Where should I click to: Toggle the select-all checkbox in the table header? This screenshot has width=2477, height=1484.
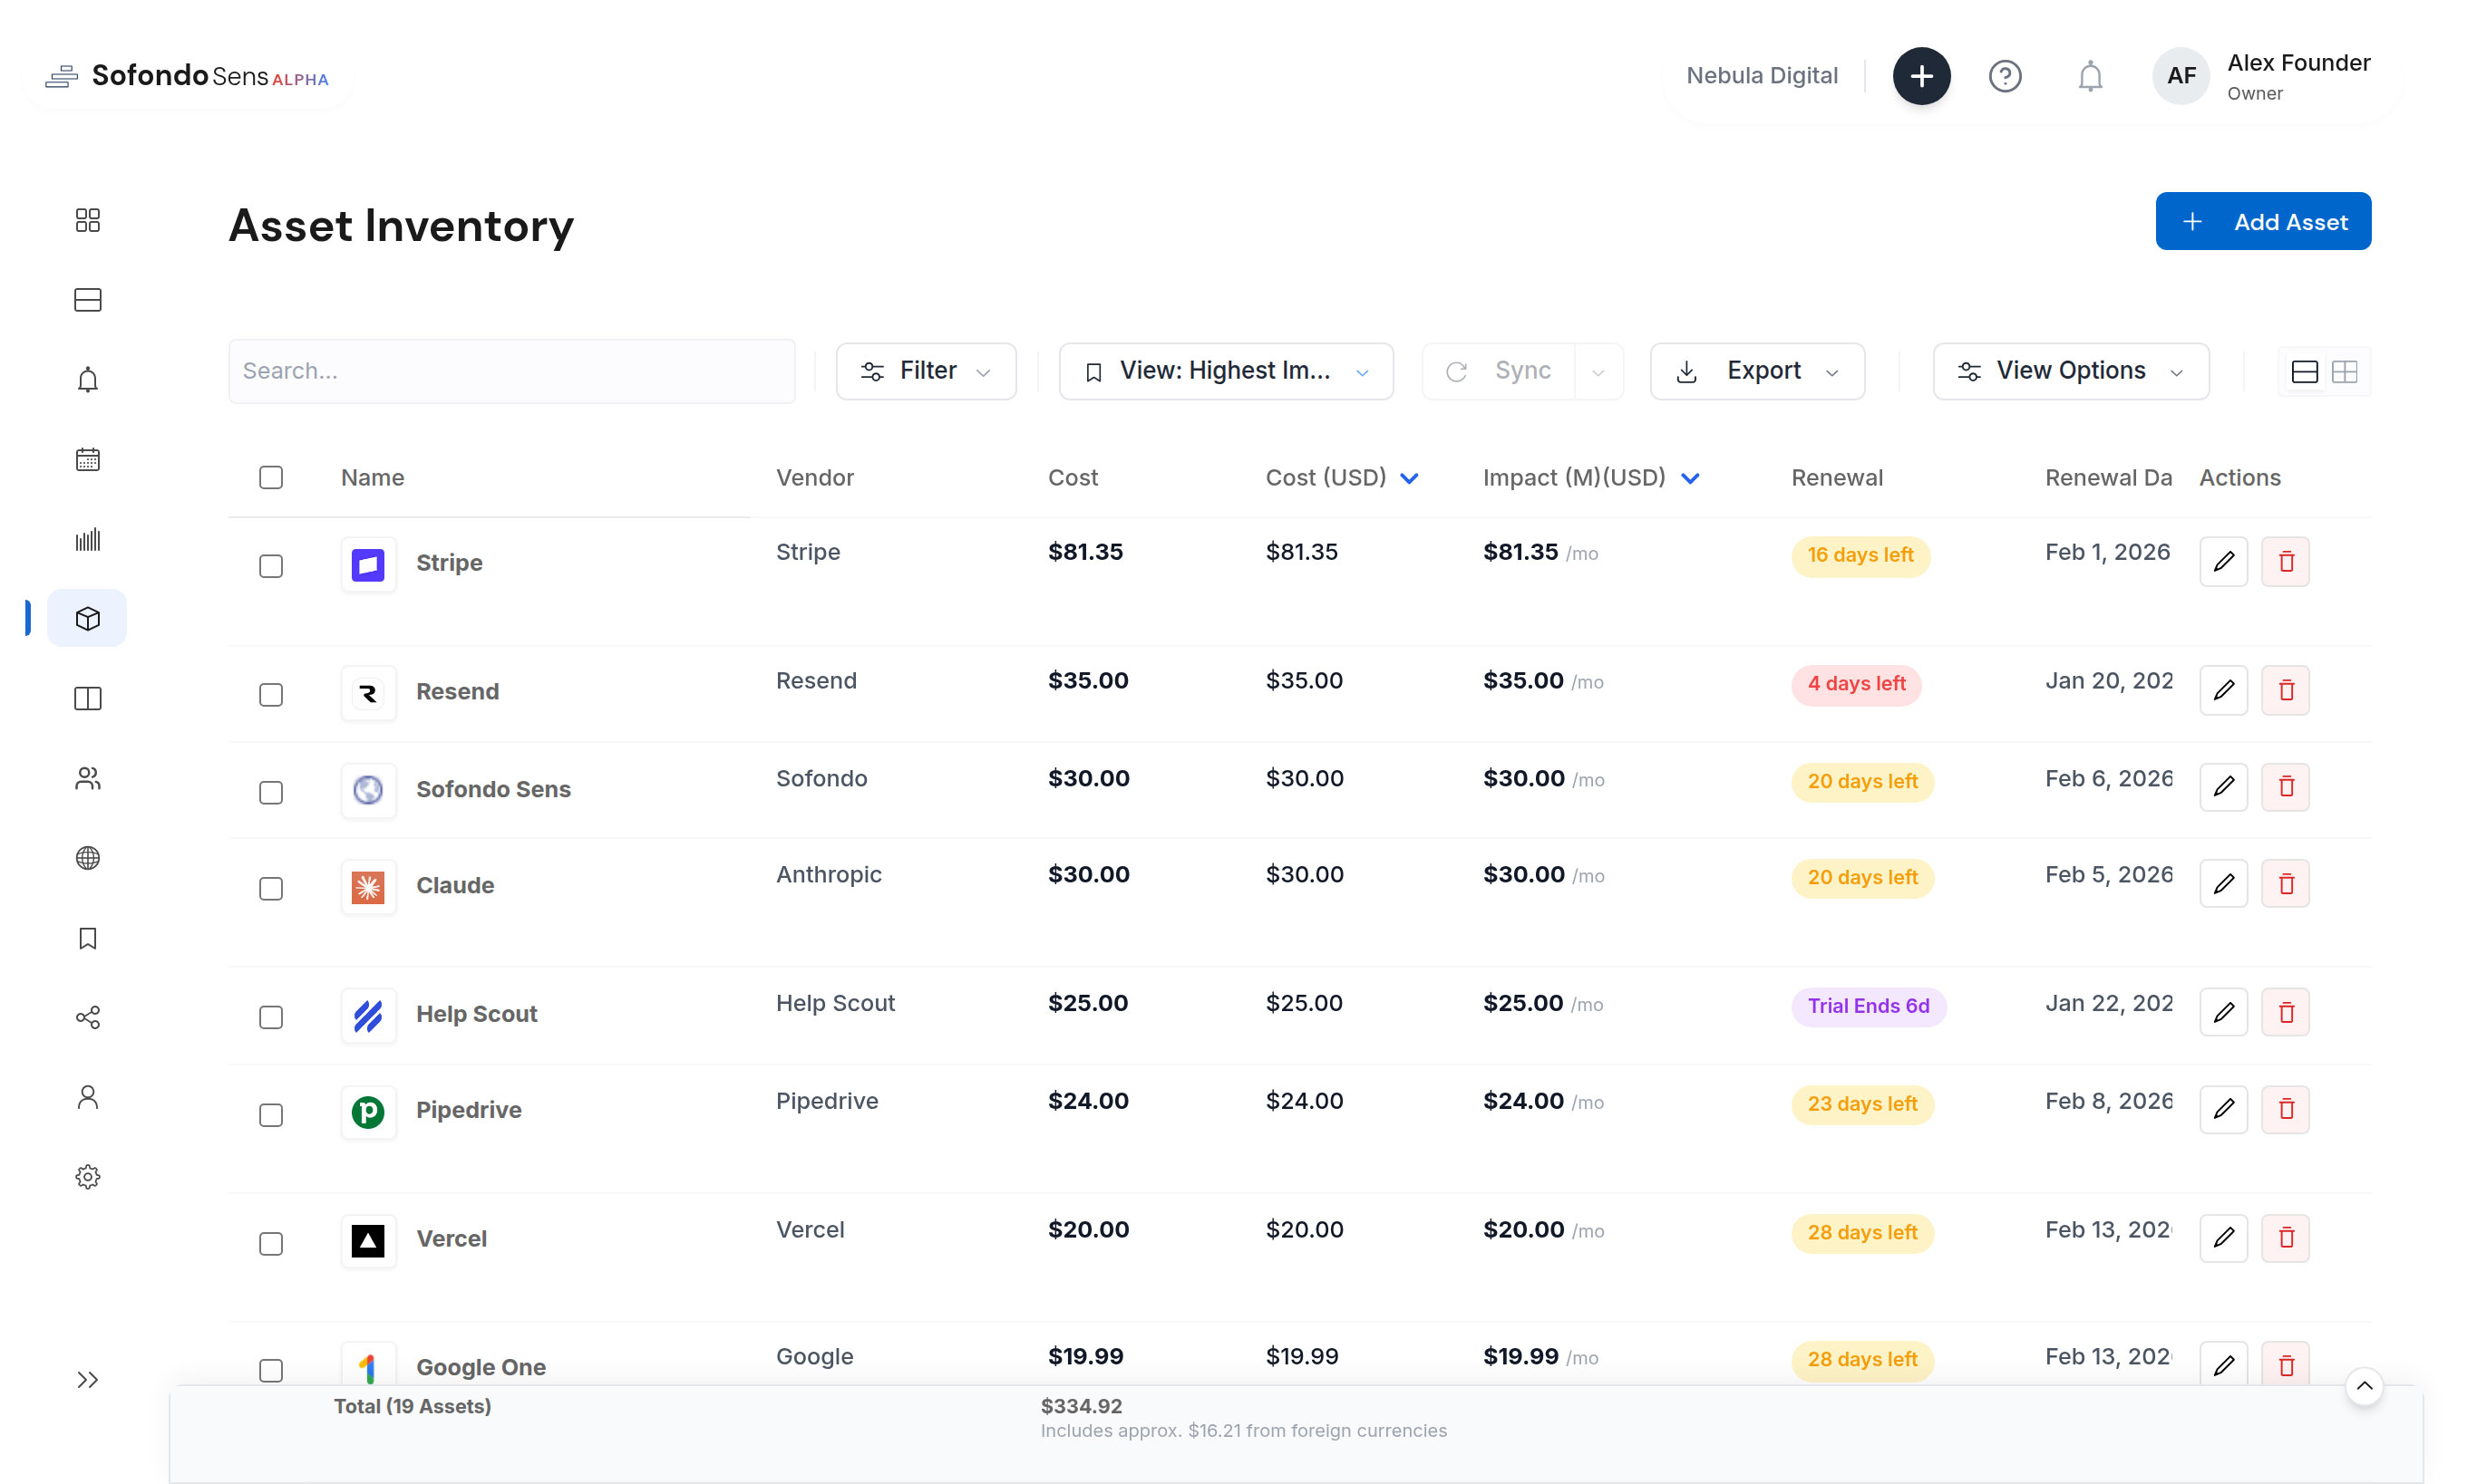(x=271, y=477)
